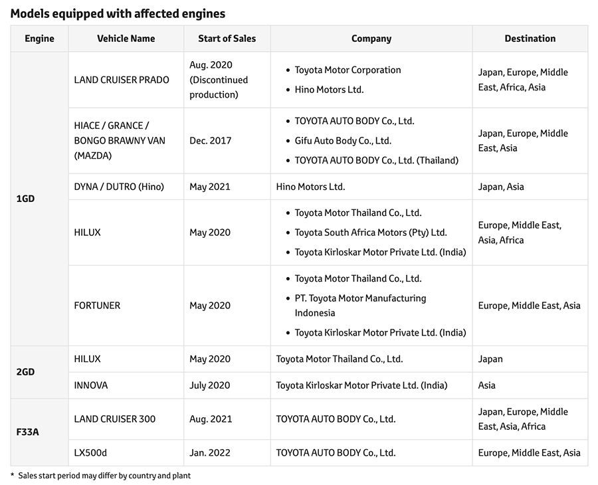Click the Dec. 2017 sales date
Screen dimensions: 598x485
(210, 141)
